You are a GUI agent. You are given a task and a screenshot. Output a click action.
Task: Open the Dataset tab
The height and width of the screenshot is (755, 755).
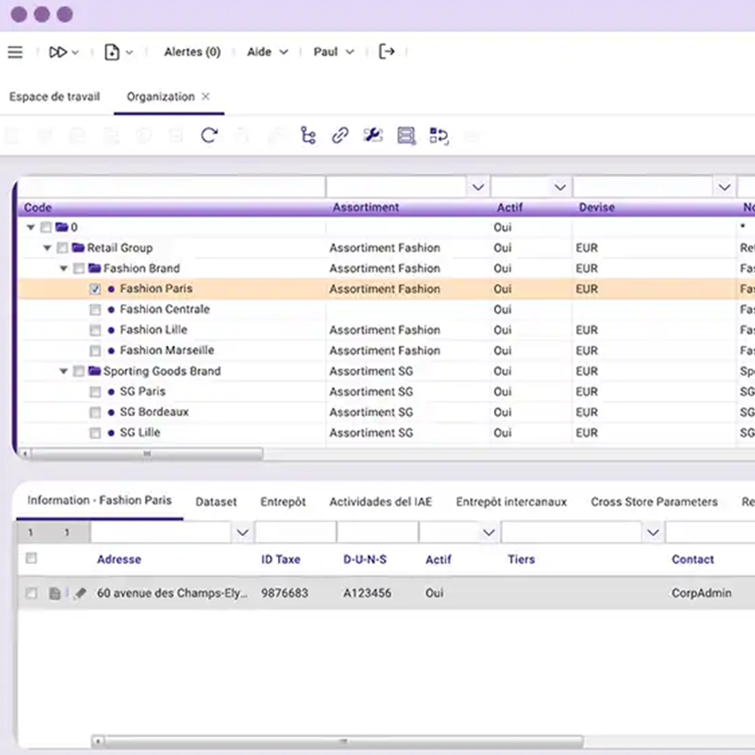(x=216, y=502)
